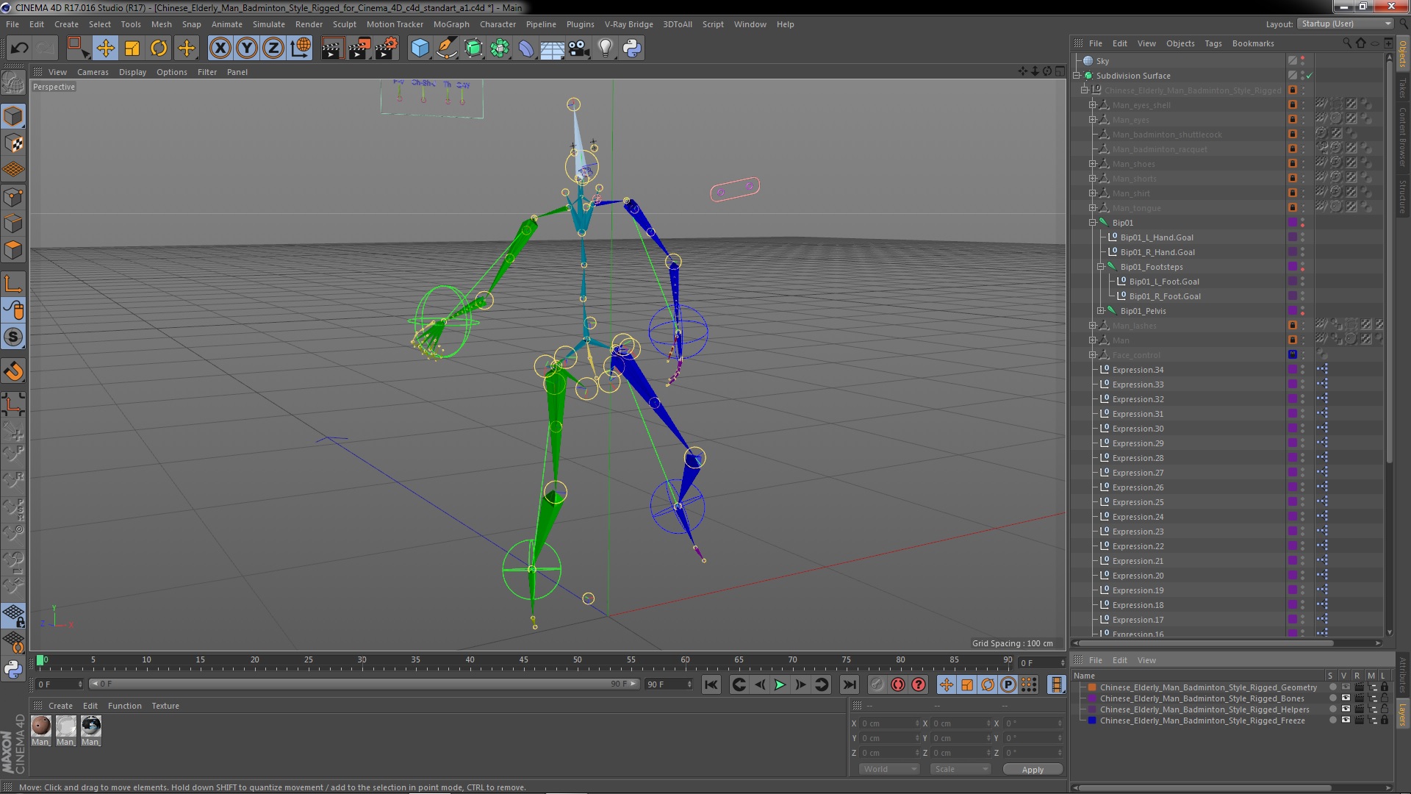Click the Enable Axis icon
Image resolution: width=1411 pixels, height=794 pixels.
click(x=13, y=284)
